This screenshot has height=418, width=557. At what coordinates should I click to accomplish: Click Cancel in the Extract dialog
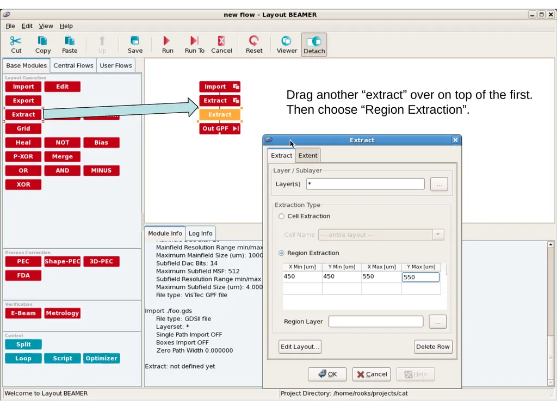pyautogui.click(x=372, y=374)
